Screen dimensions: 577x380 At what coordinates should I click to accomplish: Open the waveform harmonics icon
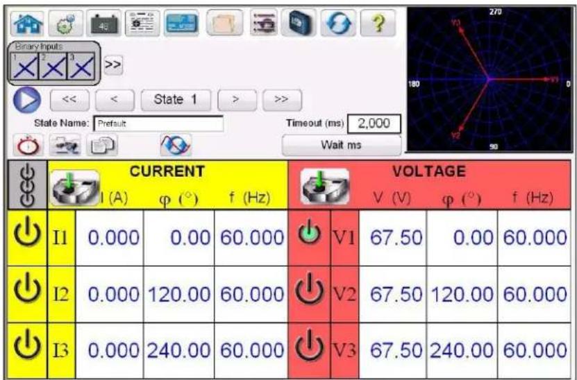176,145
